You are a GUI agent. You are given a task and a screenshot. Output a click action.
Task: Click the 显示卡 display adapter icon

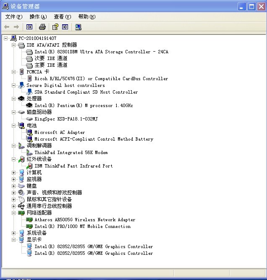pyautogui.click(x=21, y=240)
